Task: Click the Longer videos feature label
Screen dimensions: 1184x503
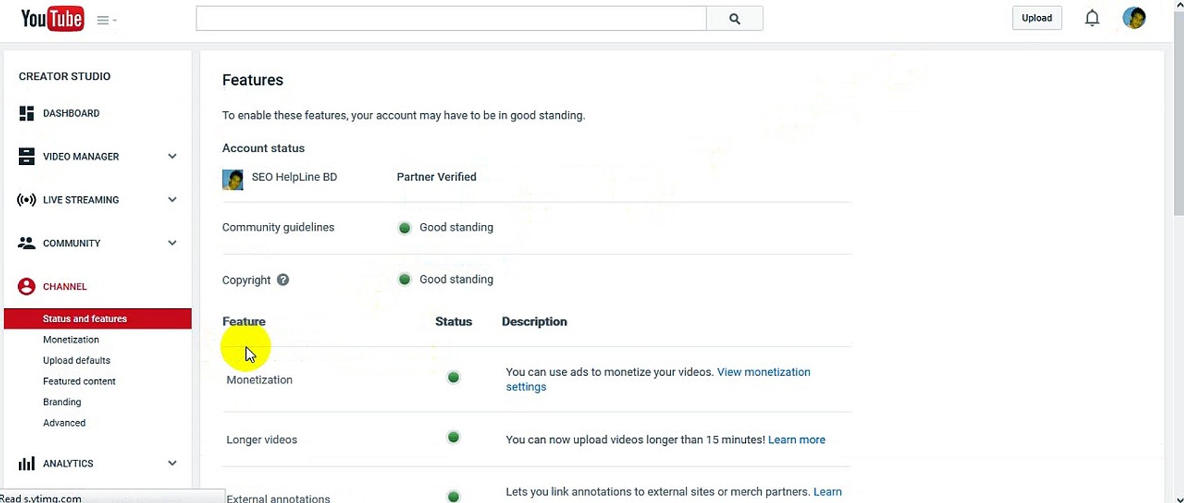Action: click(262, 439)
